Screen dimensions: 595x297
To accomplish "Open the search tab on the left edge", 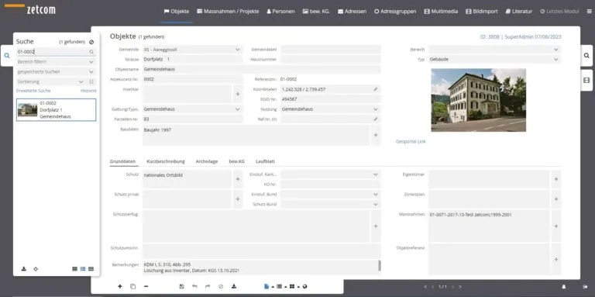I will coord(6,56).
